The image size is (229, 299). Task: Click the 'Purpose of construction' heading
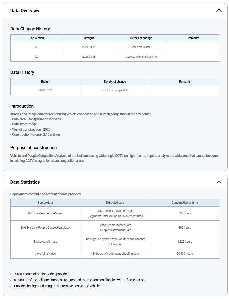33,148
